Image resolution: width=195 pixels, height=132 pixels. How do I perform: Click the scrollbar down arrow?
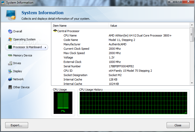192,83
